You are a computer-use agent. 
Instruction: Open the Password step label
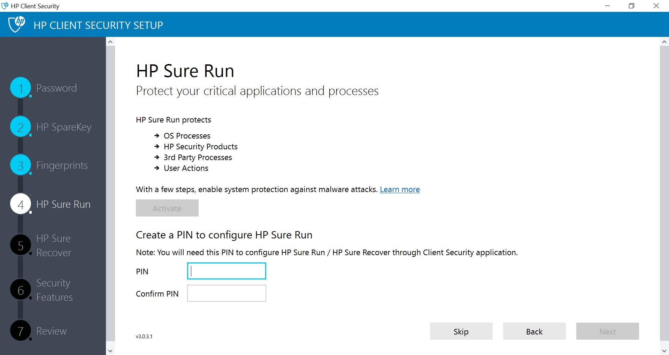coord(56,88)
